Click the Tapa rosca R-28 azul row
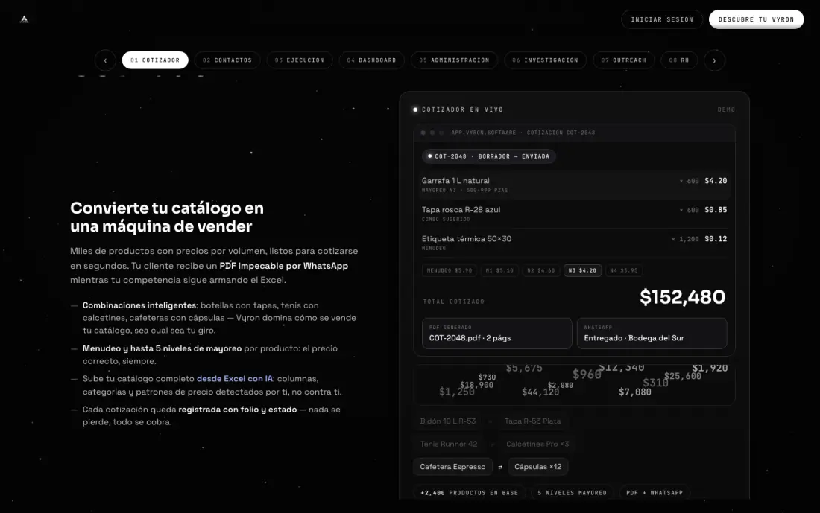This screenshot has height=513, width=820. 574,214
